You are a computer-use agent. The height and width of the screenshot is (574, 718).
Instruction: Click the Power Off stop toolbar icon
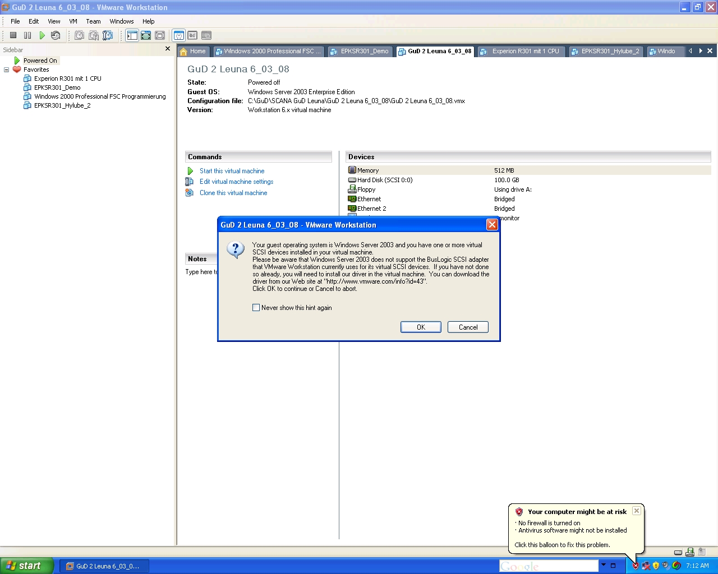coord(13,35)
